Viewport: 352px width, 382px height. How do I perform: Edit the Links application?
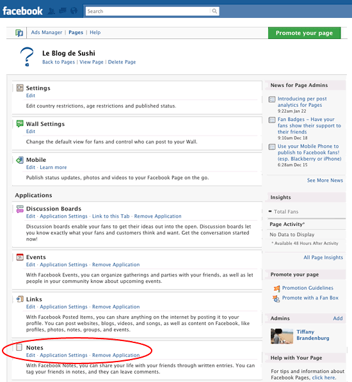[31, 306]
